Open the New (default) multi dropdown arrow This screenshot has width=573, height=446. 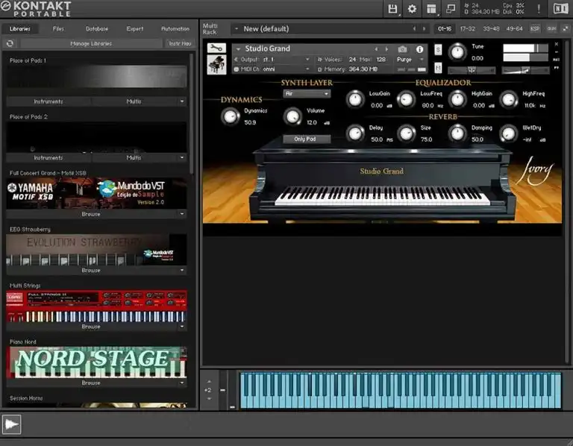pyautogui.click(x=237, y=28)
